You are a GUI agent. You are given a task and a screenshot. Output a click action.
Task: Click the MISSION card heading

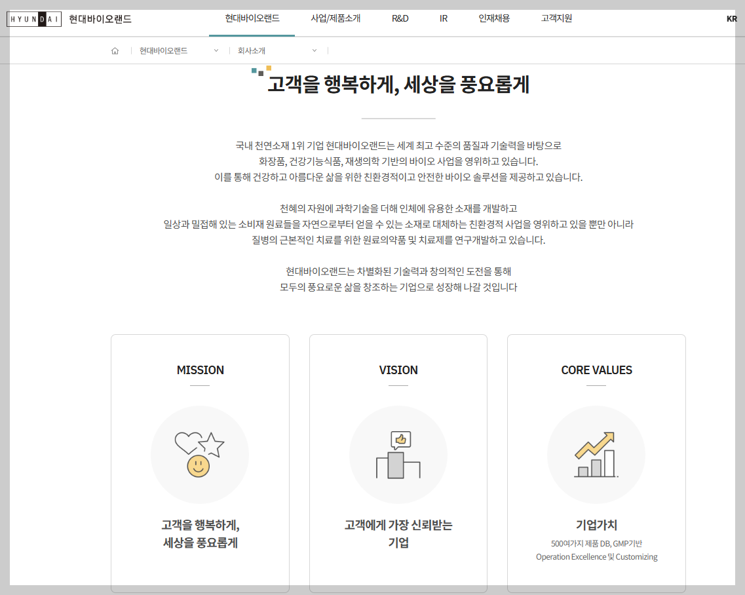pos(200,370)
